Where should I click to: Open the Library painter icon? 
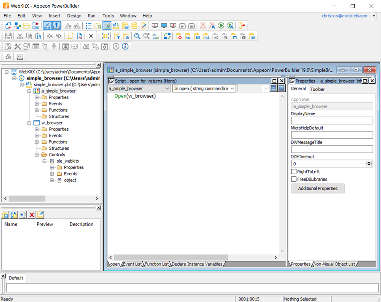click(116, 26)
